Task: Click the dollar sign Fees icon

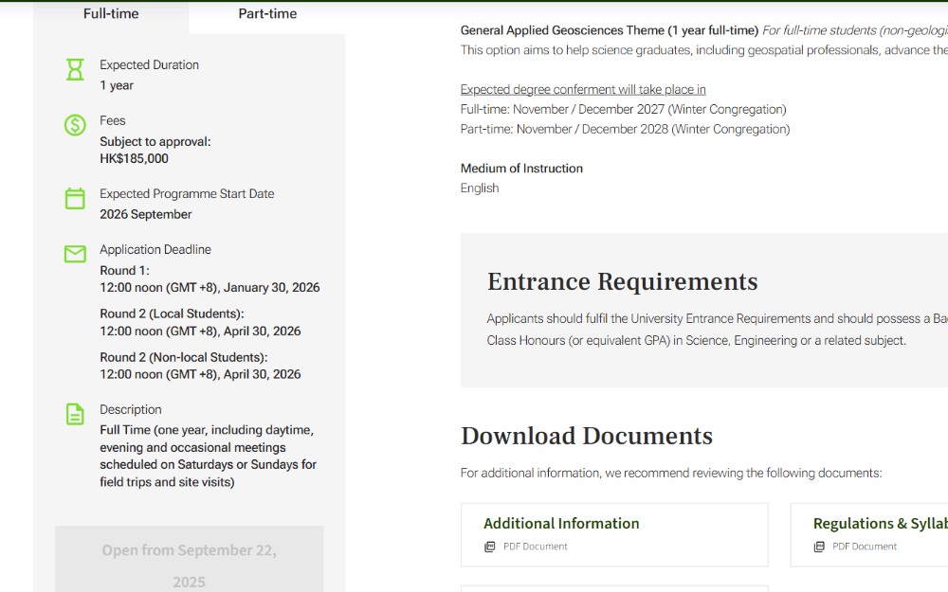Action: [x=75, y=125]
